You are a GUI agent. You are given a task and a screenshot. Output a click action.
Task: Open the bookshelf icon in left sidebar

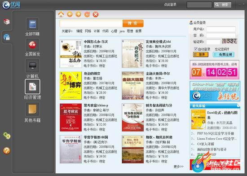[7, 22]
